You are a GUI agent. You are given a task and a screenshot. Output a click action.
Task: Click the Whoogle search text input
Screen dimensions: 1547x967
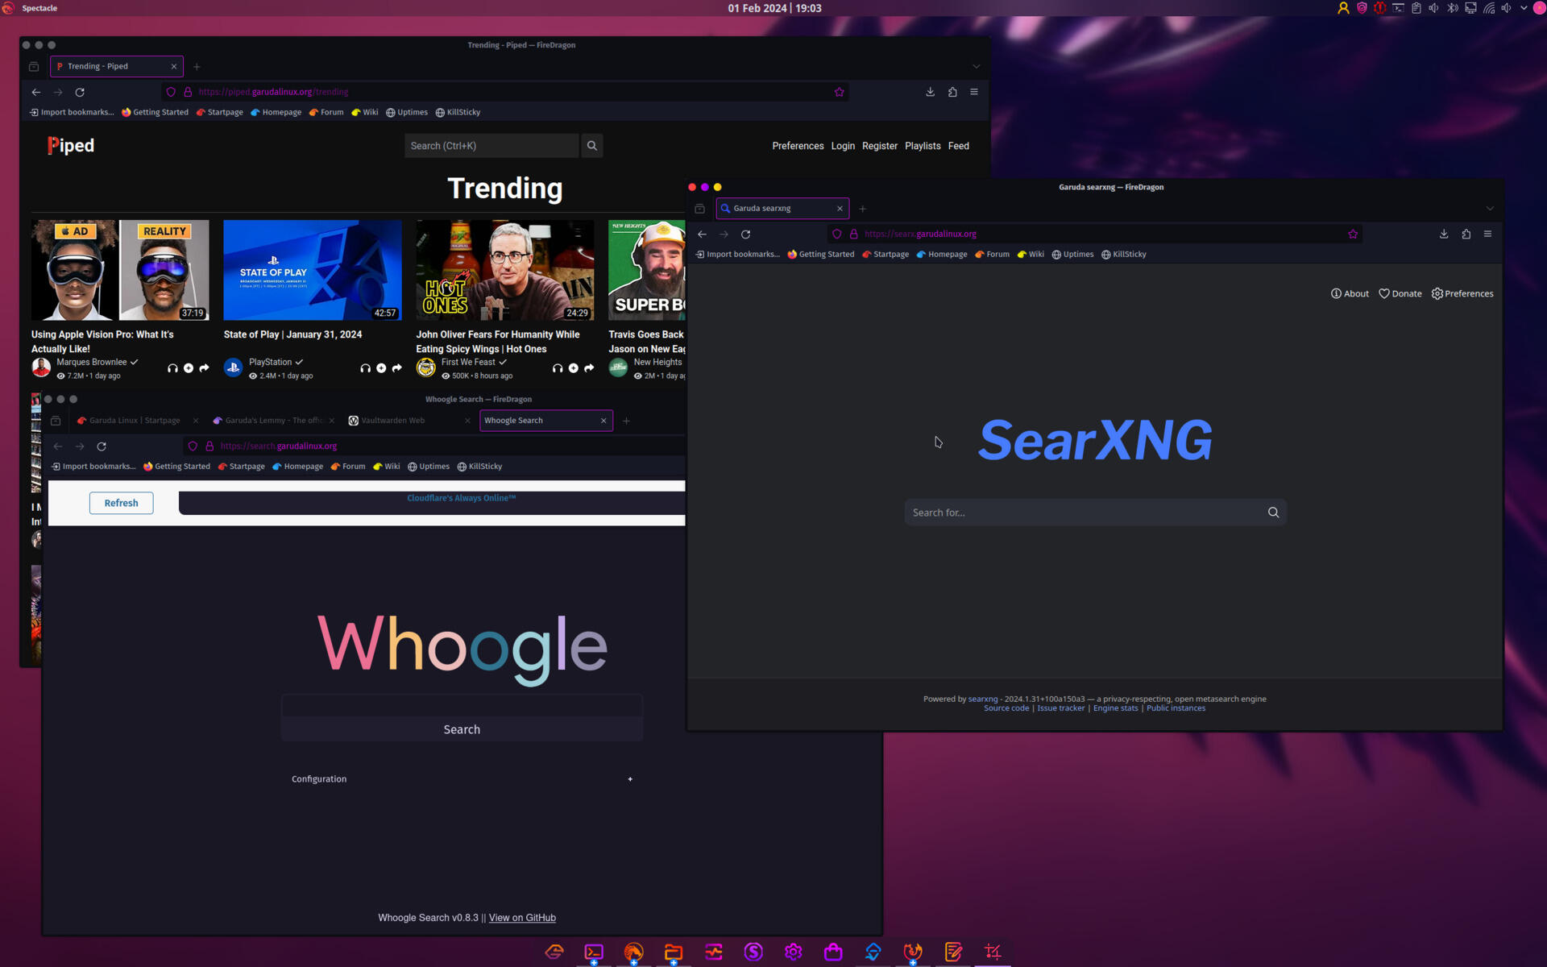pos(462,706)
